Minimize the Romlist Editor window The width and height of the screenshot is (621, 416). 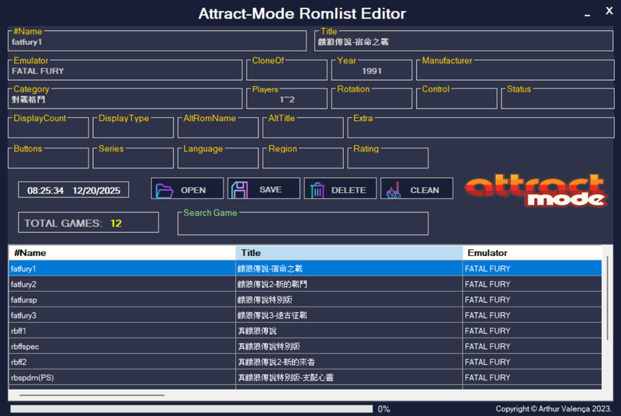(x=588, y=14)
